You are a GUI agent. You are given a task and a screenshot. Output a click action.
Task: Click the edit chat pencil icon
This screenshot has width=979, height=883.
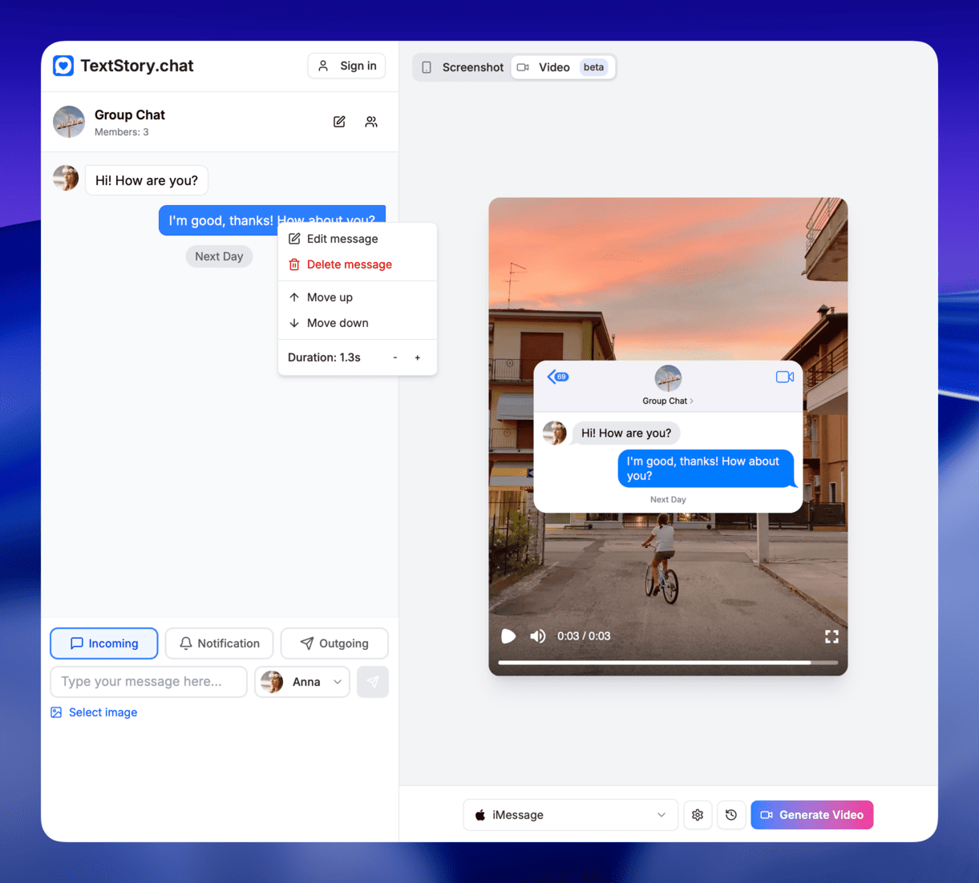point(339,122)
